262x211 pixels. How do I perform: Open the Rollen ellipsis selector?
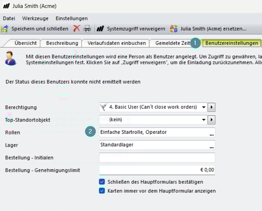[x=212, y=135]
